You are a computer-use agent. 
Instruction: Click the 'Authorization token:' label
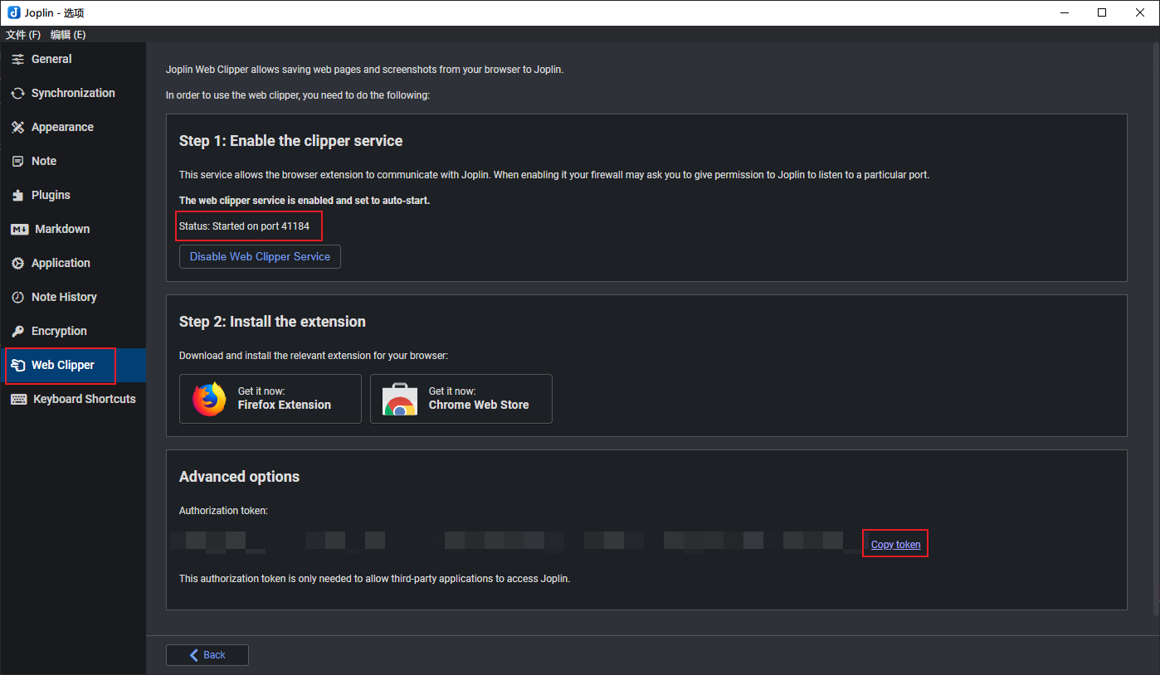tap(223, 511)
